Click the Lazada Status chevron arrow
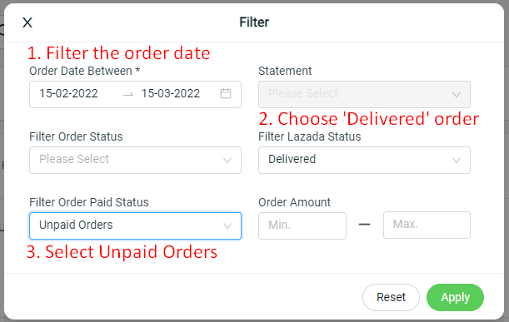The image size is (509, 322). pyautogui.click(x=457, y=161)
